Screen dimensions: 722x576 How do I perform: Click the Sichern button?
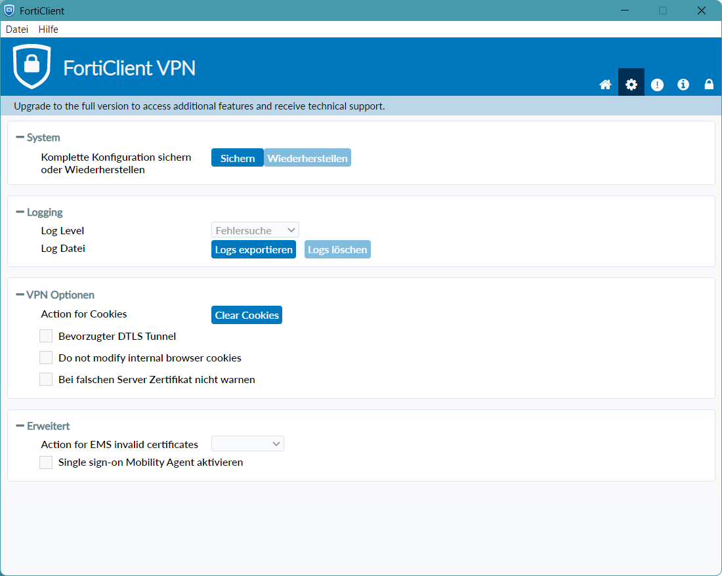tap(237, 158)
